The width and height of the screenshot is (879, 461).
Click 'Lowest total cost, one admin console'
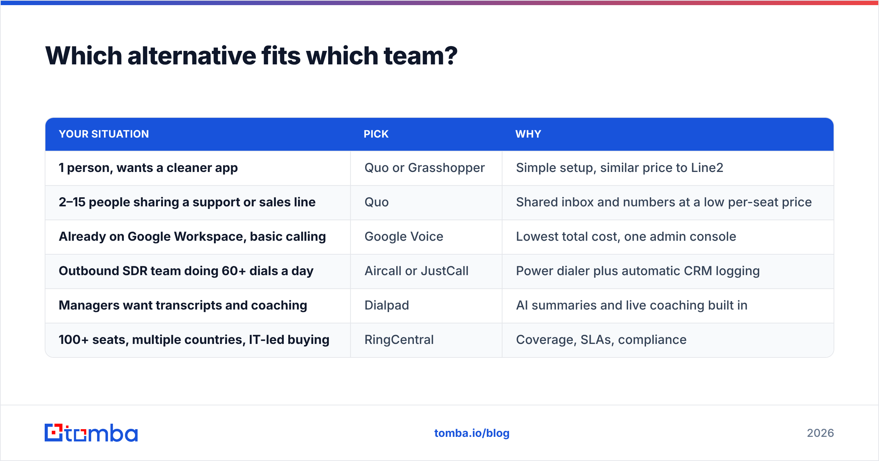click(626, 237)
